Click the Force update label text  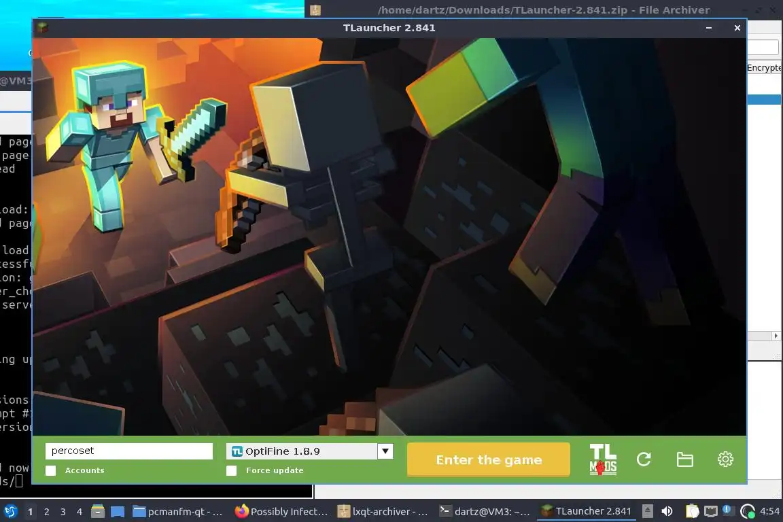275,470
